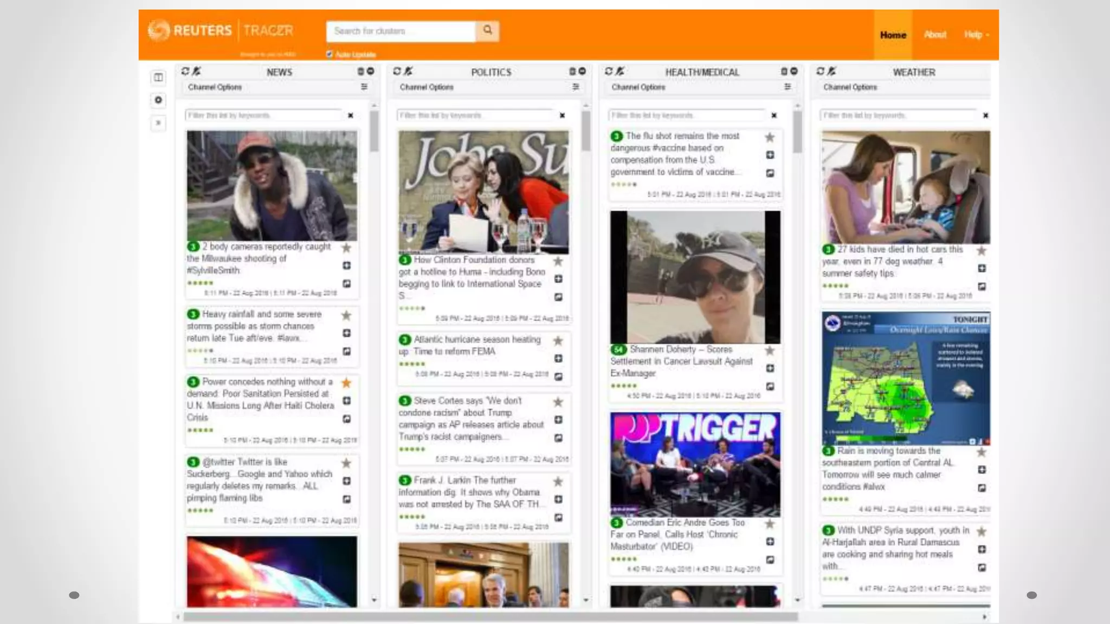The height and width of the screenshot is (624, 1110).
Task: Open the About page
Action: (935, 35)
